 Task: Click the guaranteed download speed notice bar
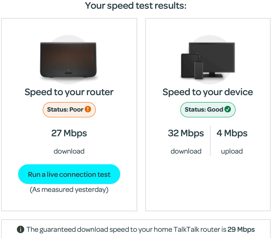pos(137,229)
